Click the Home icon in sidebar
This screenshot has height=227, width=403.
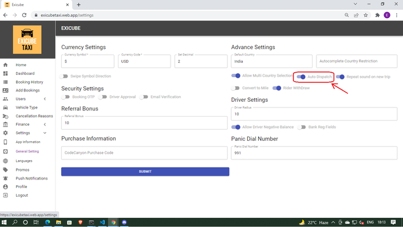[x=5, y=65]
